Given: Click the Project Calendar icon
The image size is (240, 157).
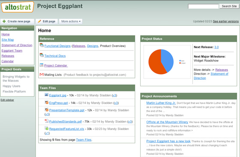Looking at the screenshot, I should click(x=42, y=65).
